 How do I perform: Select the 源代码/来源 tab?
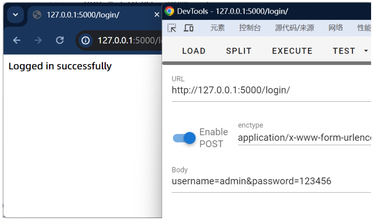tap(294, 28)
